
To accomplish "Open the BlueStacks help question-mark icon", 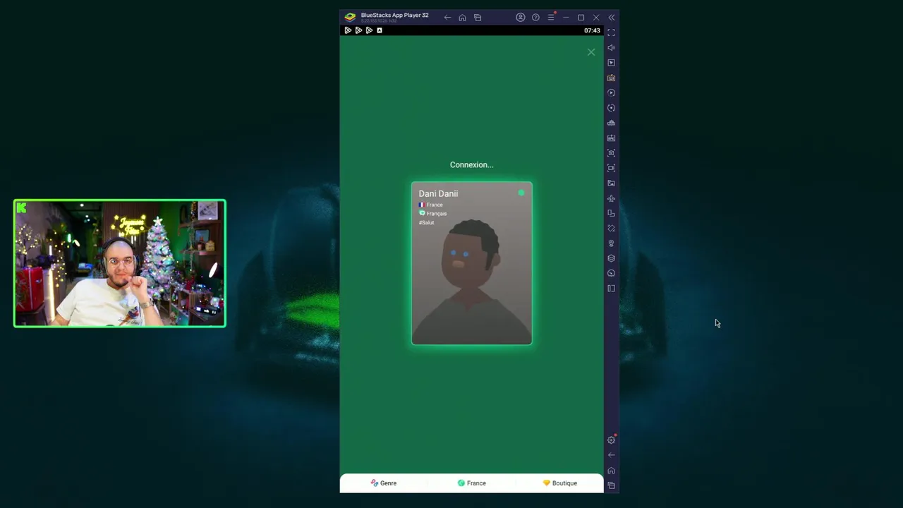I will 535,18.
